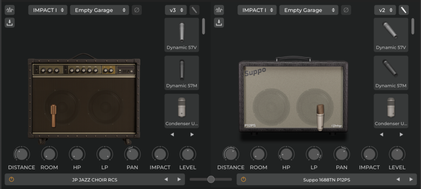This screenshot has width=421, height=189.
Task: Click Suppo 1688TN P12PS cabinet name
Action: coord(326,180)
